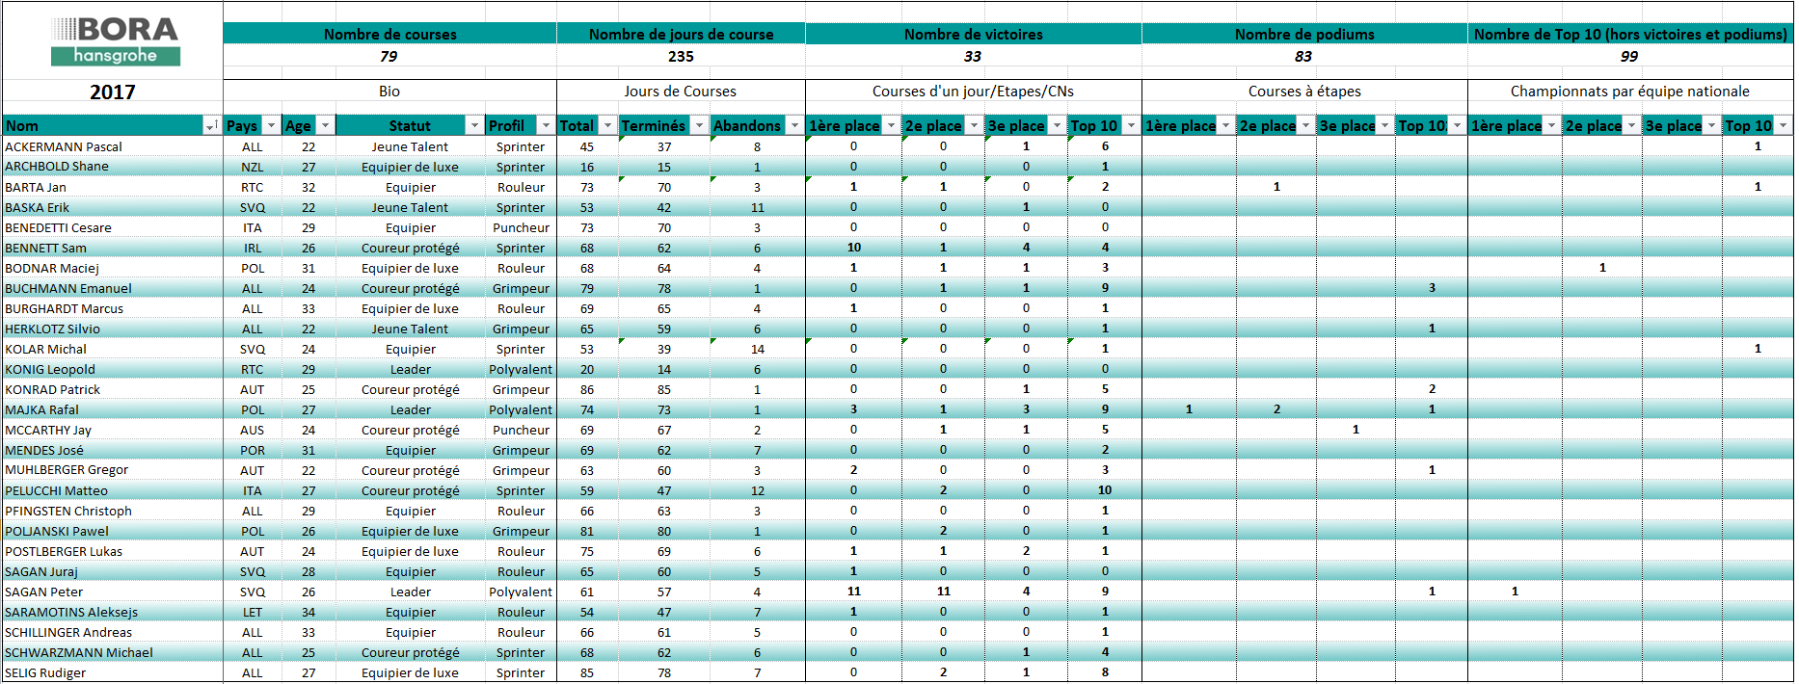Select the Courses à étapes group header
This screenshot has height=684, width=1799.
coord(1304,92)
